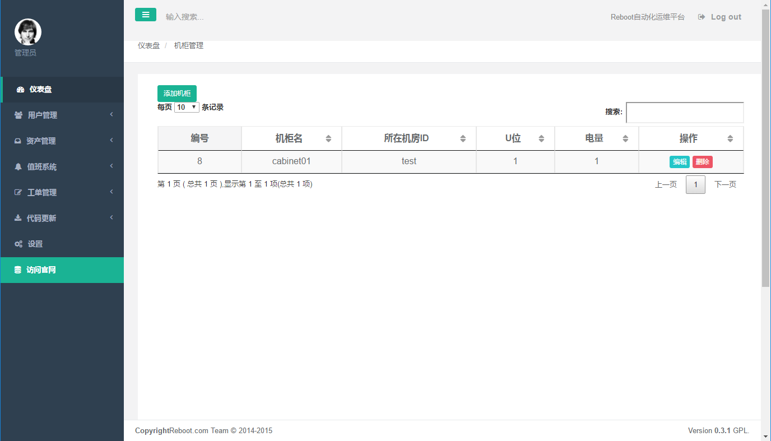Viewport: 771px width, 441px height.
Task: Click the 添加机柜 button
Action: point(177,93)
